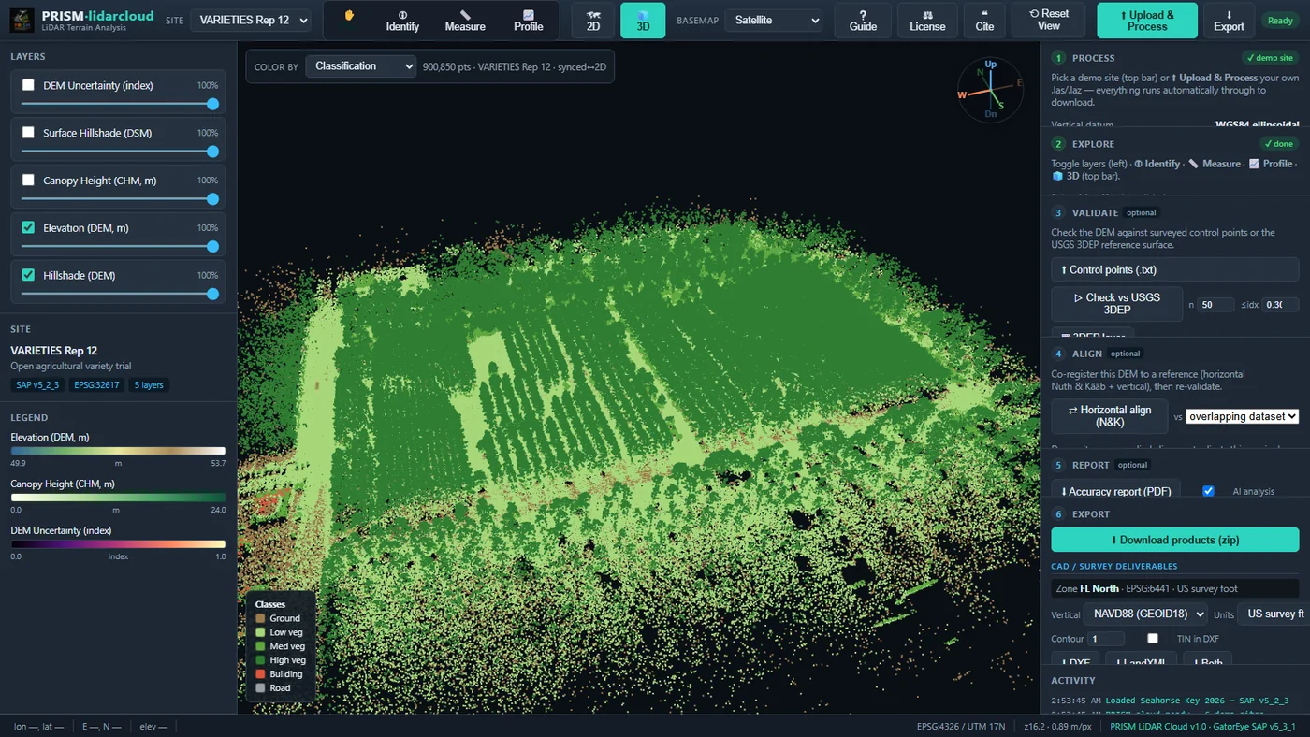Click the 5 layers tag
Viewport: 1310px width, 737px height.
click(x=150, y=385)
